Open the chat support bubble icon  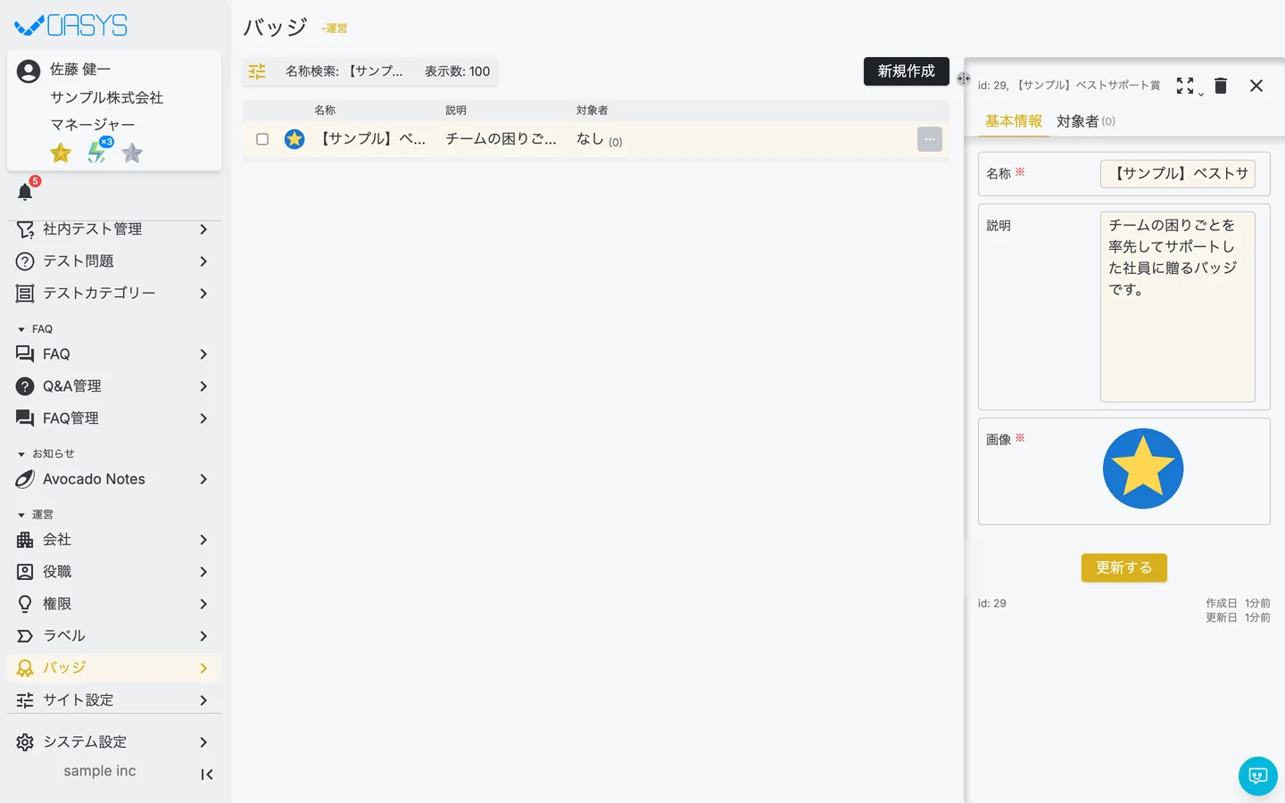click(1258, 776)
